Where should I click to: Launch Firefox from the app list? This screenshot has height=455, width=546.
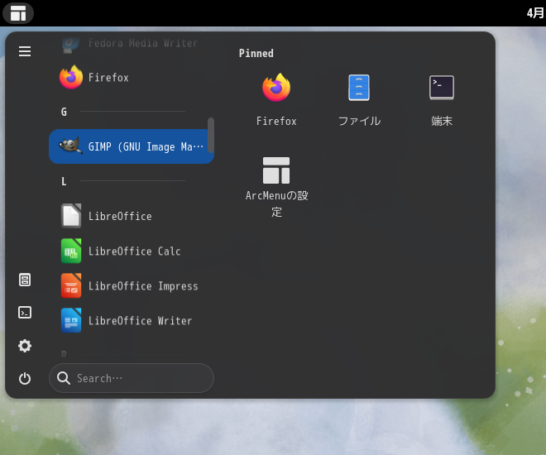tap(132, 77)
